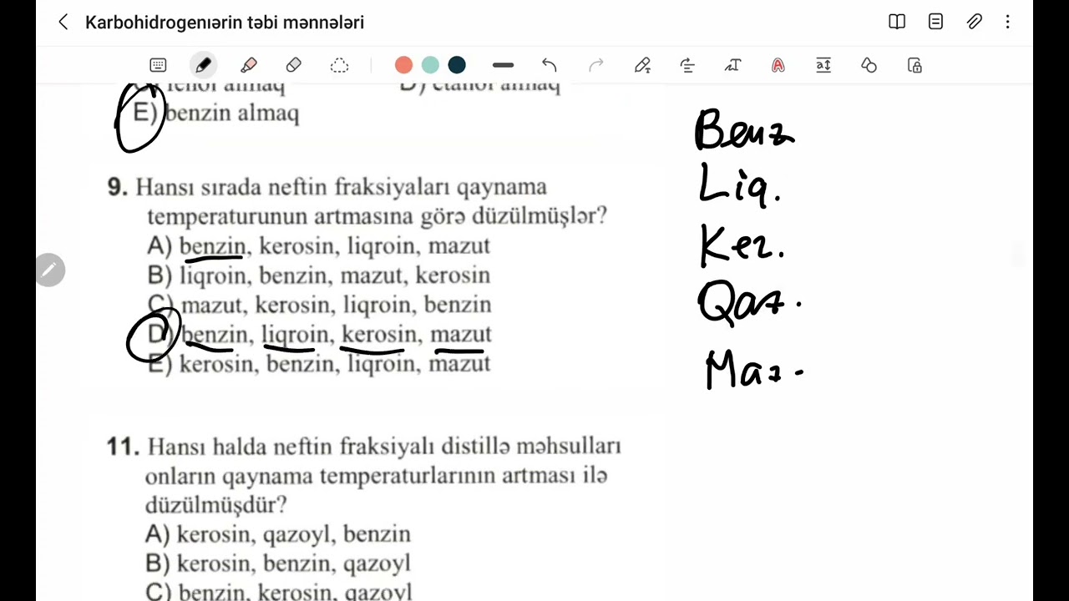Tap answer 'A) kerosin, qazoyl, benzin'
The height and width of the screenshot is (601, 1069).
tap(278, 534)
